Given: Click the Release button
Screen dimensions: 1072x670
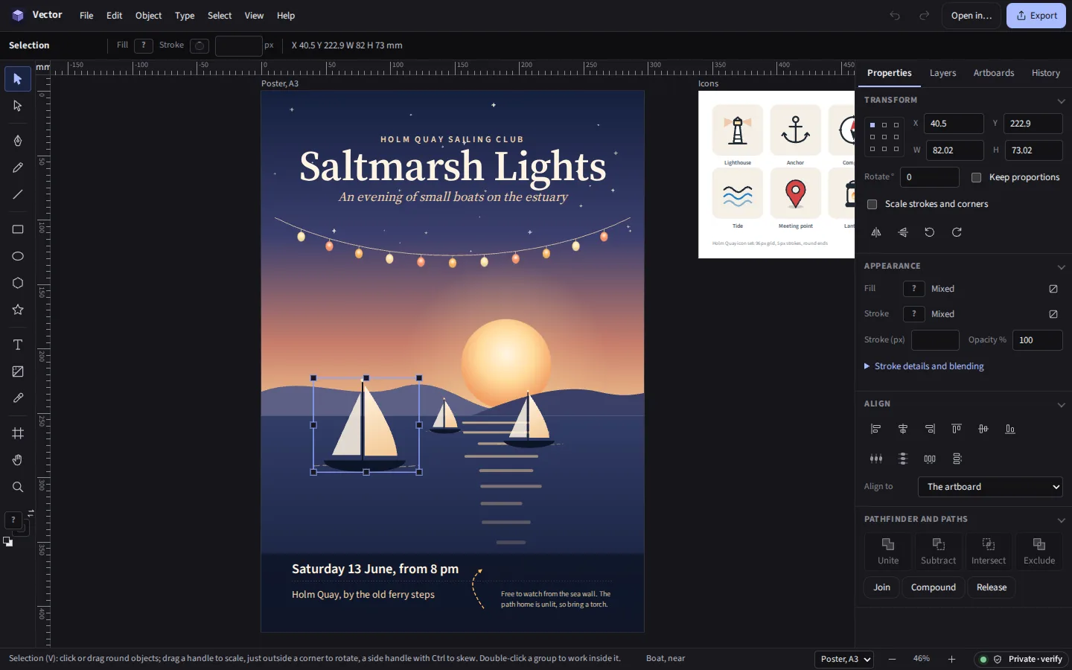Looking at the screenshot, I should click(992, 587).
